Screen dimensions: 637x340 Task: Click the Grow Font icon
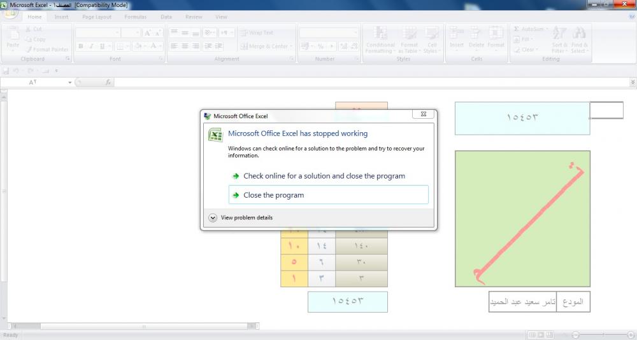(x=148, y=33)
